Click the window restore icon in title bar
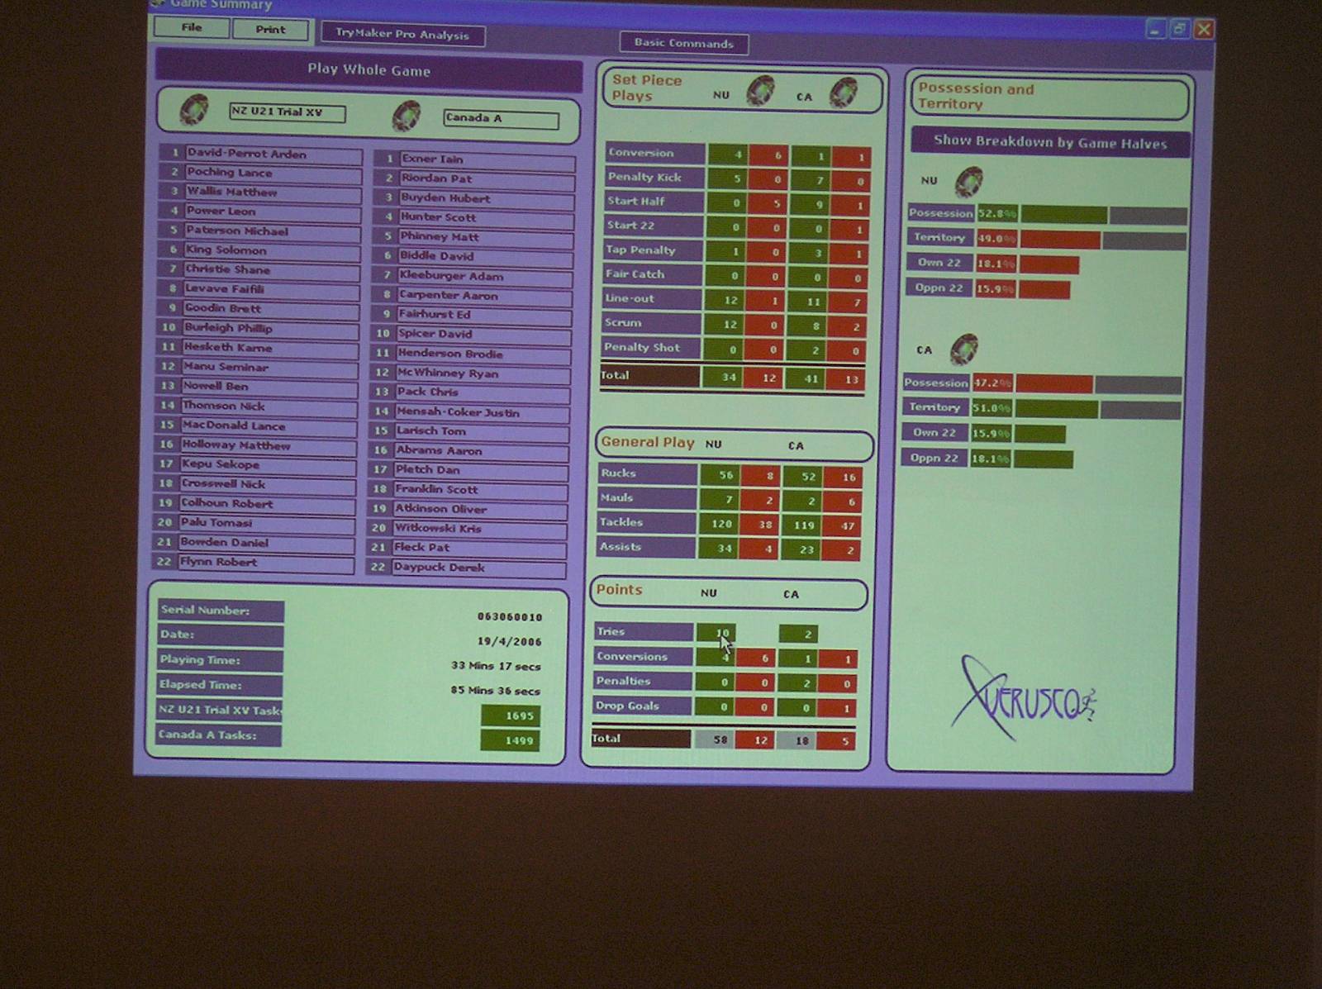Image resolution: width=1322 pixels, height=989 pixels. (1179, 30)
